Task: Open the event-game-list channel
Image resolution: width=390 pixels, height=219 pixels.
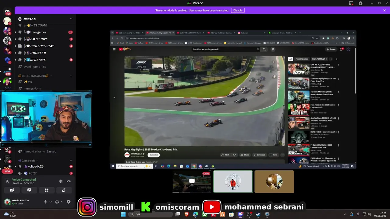Action: point(45,67)
